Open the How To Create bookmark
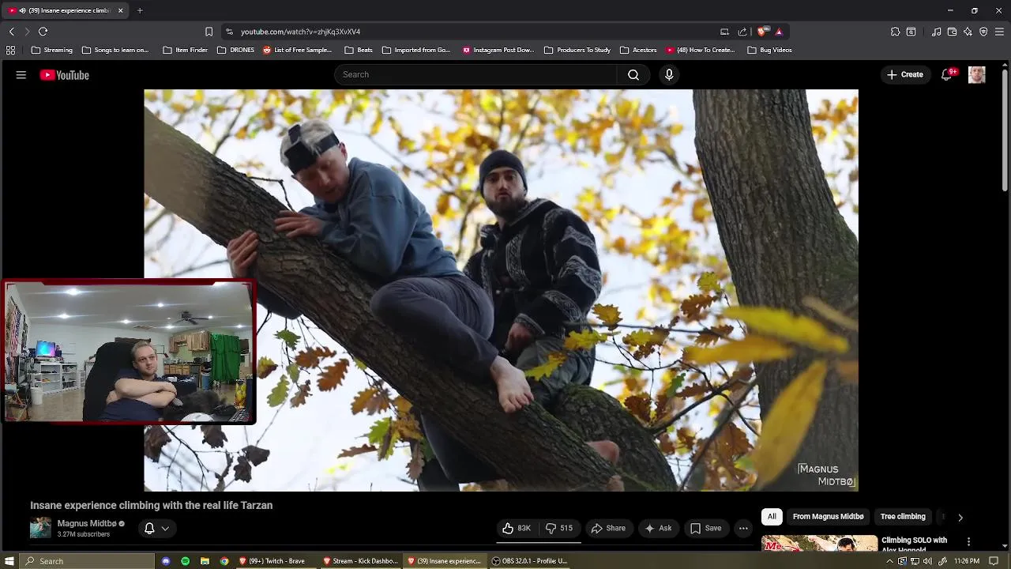This screenshot has height=569, width=1011. click(x=700, y=50)
